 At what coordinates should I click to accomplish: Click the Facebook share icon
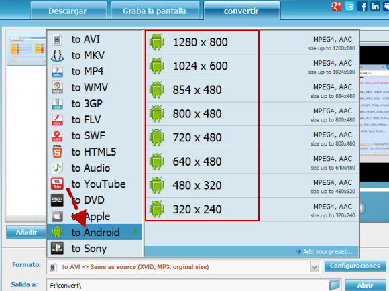pos(362,7)
